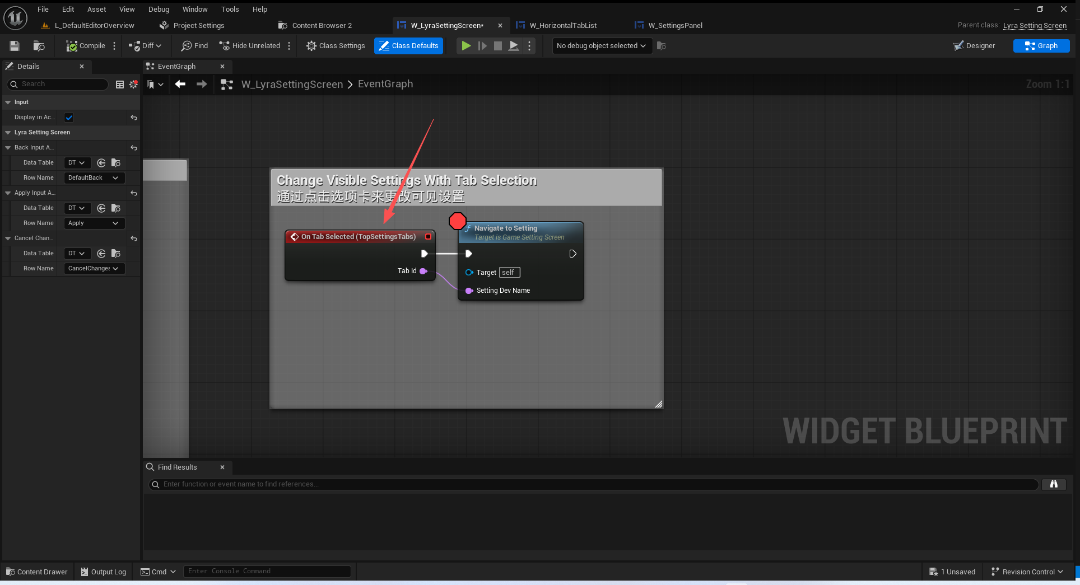This screenshot has width=1080, height=585.
Task: Click property matrix table icon in Details
Action: tap(119, 84)
